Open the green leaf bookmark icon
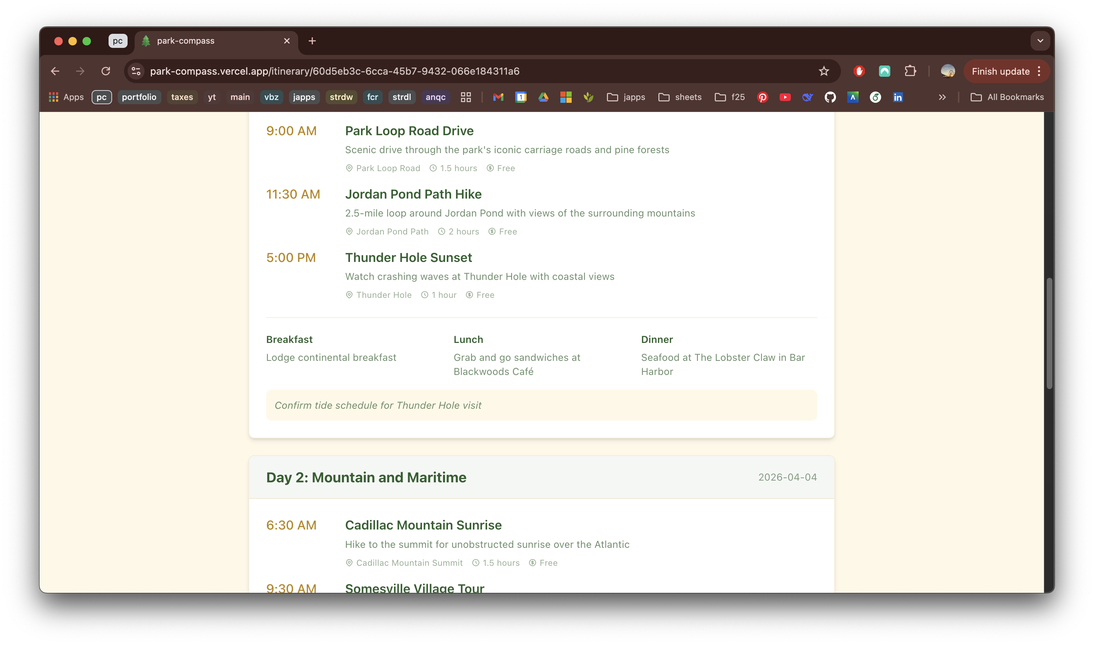Screen dimensions: 1094x645 click(x=589, y=97)
